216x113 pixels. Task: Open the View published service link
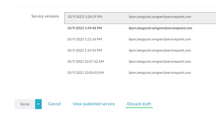[x=94, y=104]
